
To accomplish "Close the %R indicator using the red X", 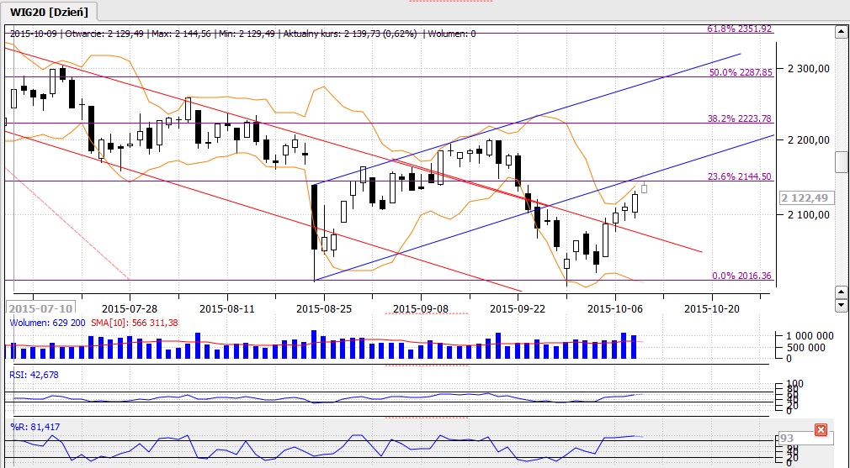I will tap(821, 430).
